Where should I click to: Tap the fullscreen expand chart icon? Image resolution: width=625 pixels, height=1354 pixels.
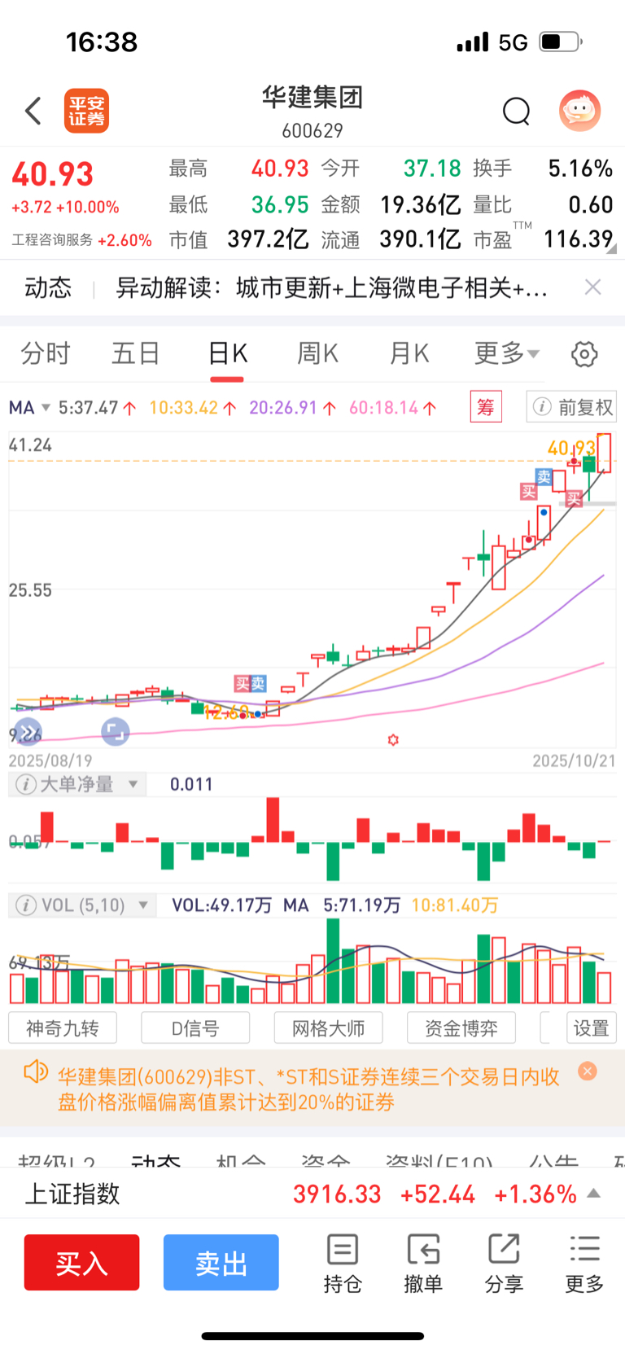tap(115, 732)
